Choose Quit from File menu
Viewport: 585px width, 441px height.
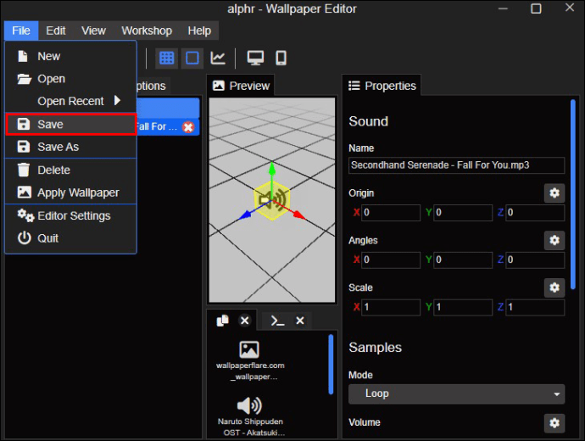[70, 238]
